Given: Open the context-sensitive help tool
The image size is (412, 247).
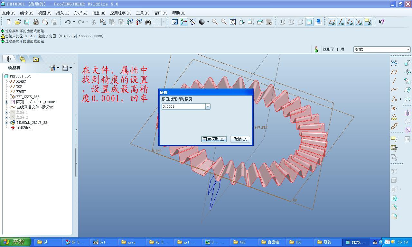Looking at the screenshot, I should click(381, 22).
